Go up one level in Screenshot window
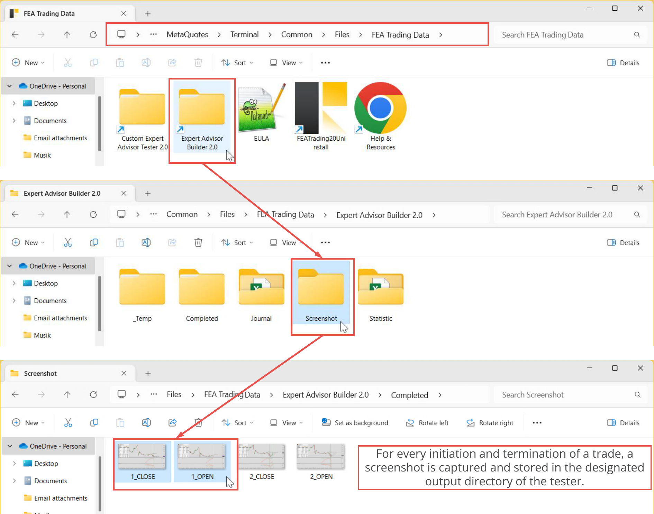 pos(67,395)
